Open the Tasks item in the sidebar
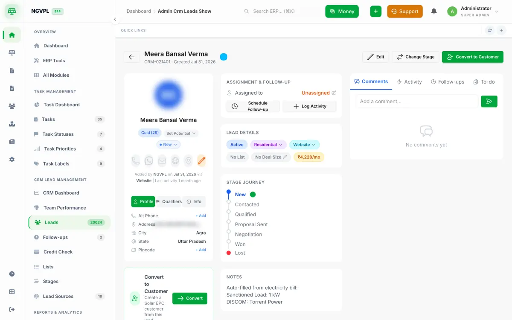 pyautogui.click(x=69, y=119)
